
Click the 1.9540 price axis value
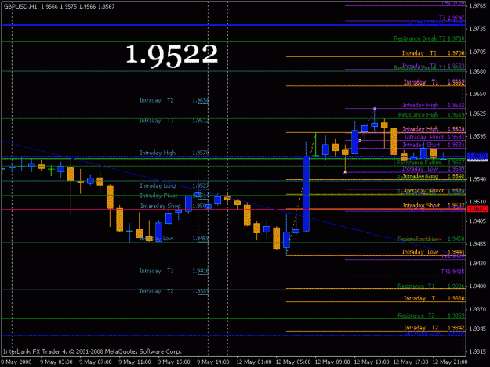pyautogui.click(x=477, y=179)
